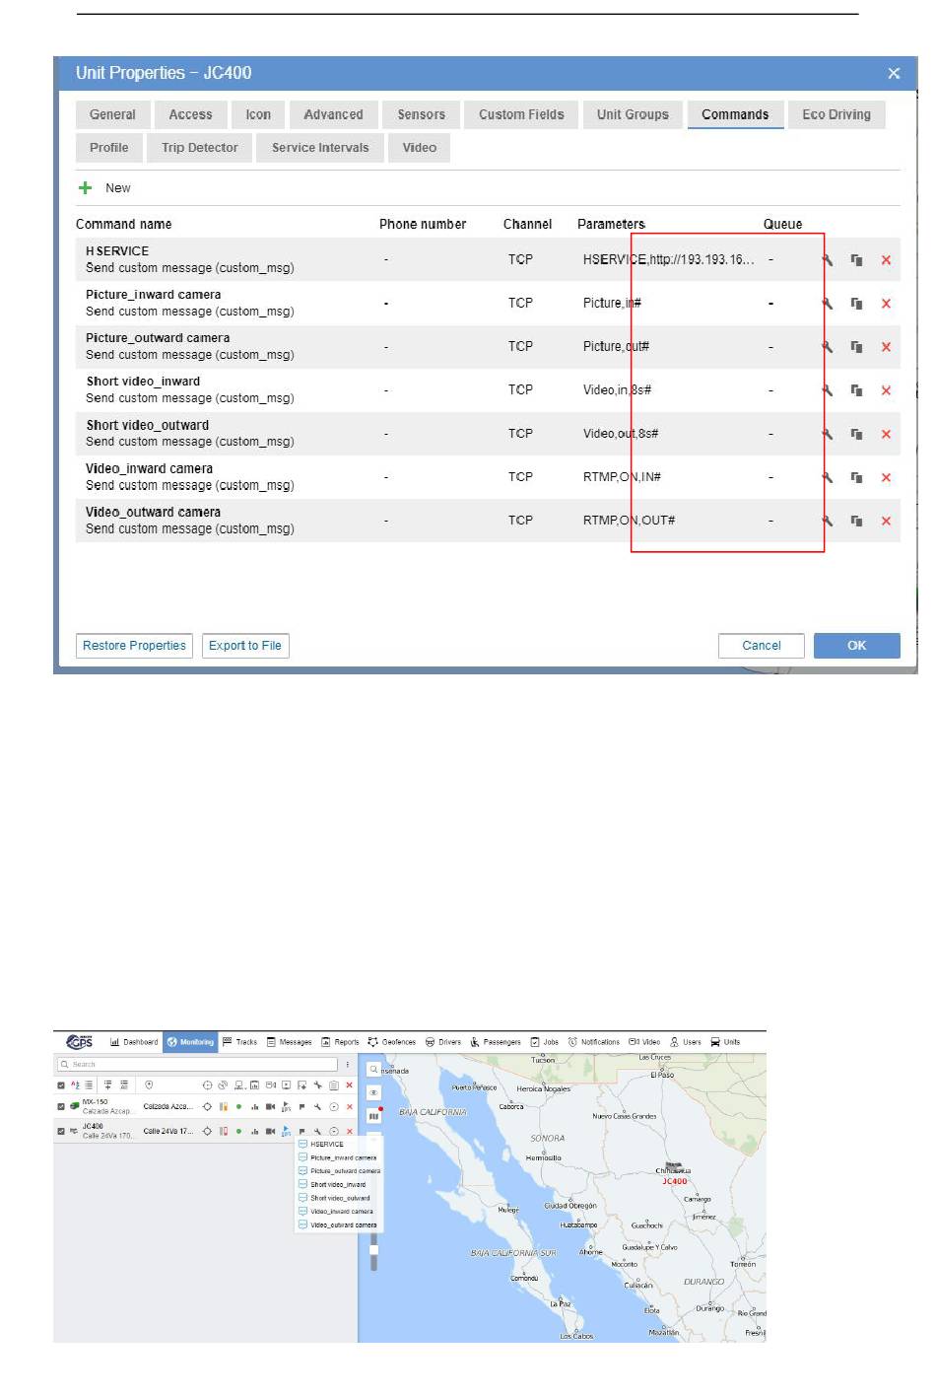Click Restore Properties button

pos(134,646)
